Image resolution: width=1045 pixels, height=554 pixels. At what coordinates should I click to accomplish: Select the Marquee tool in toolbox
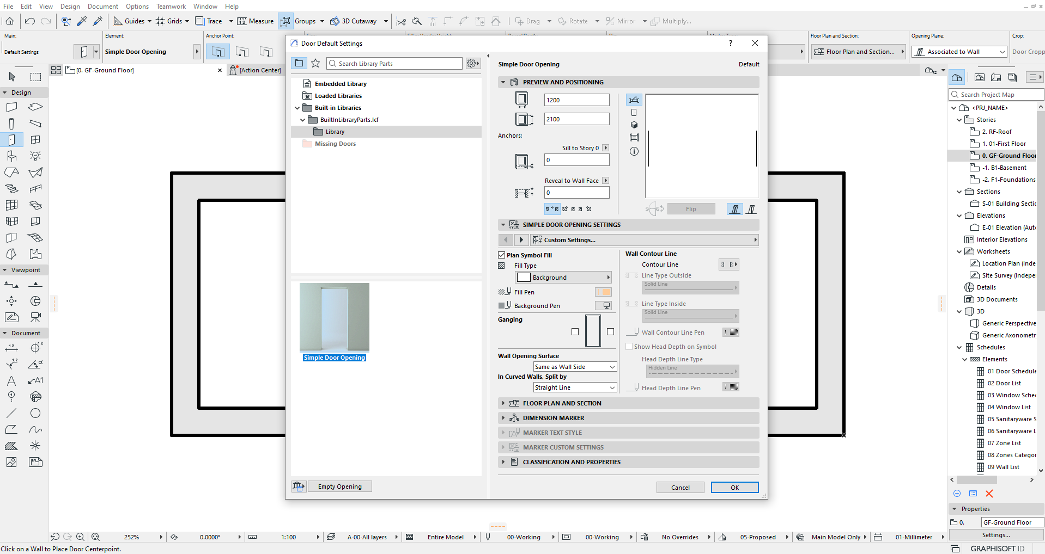[35, 77]
